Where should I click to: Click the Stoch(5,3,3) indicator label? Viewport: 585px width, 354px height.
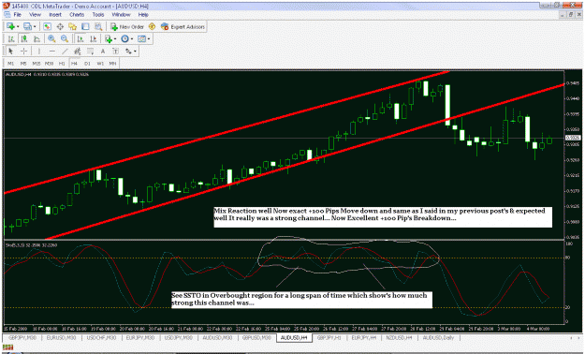[31, 245]
